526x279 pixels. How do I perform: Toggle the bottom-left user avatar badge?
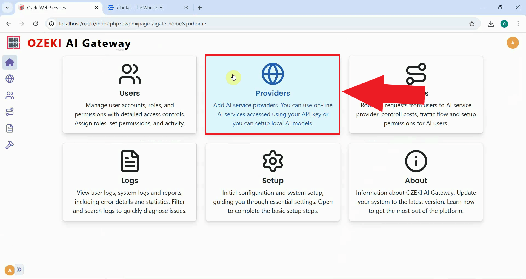point(9,270)
